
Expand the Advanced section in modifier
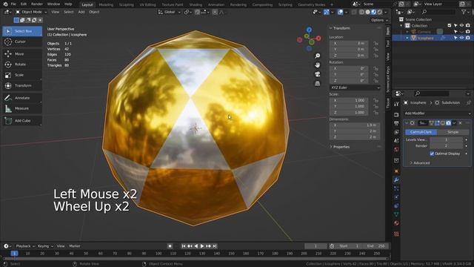click(420, 163)
